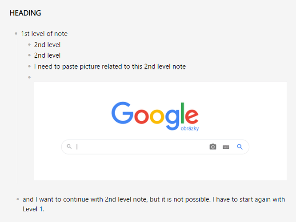The width and height of the screenshot is (296, 222).
Task: Click the blue magnifier search icon
Action: 240,147
